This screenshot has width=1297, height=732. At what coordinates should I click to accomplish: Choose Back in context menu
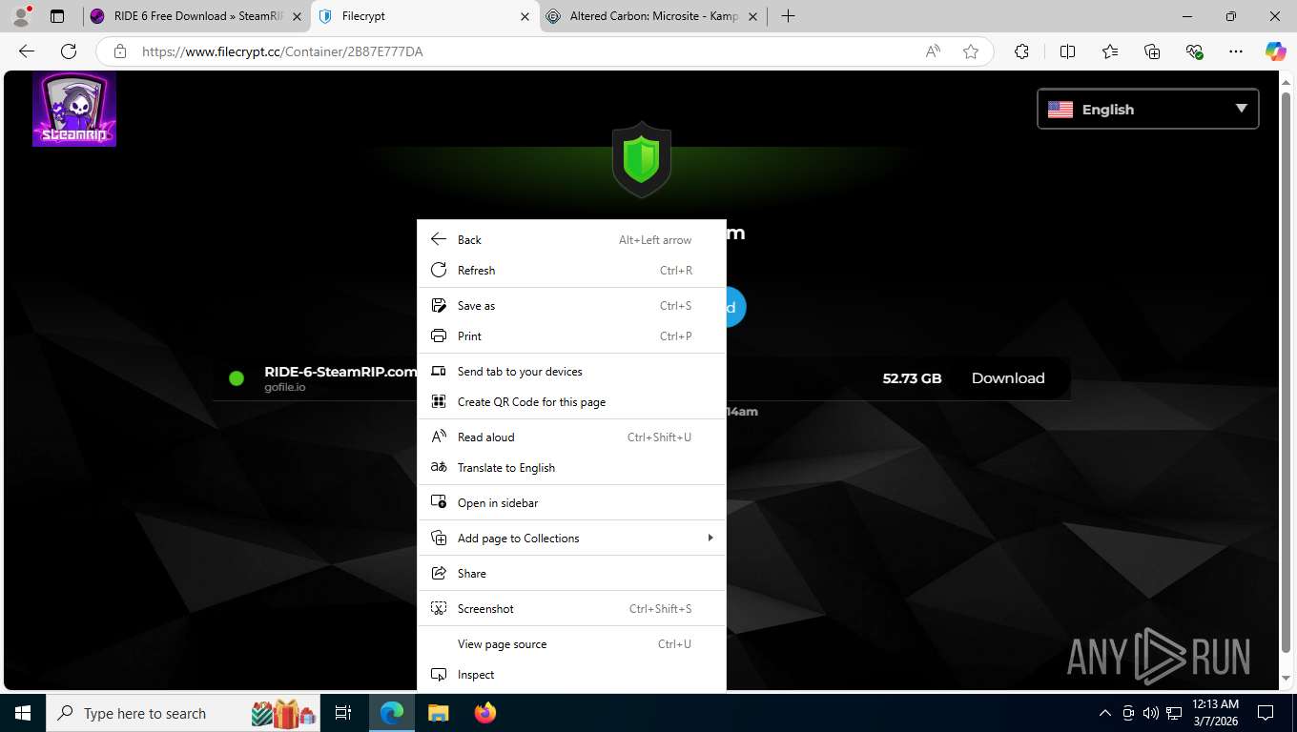point(572,240)
